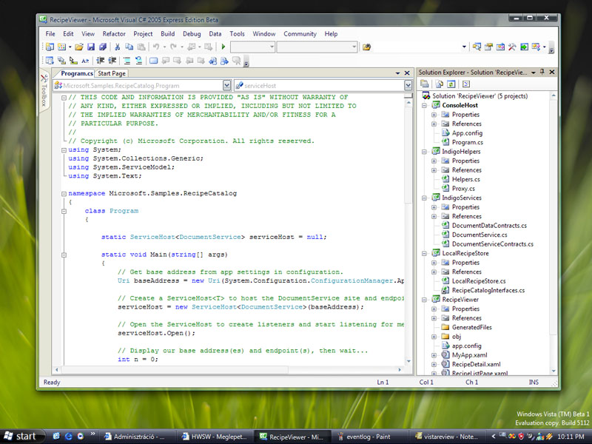This screenshot has height=444, width=592.
Task: Select Program.cs in the Solution Explorer tree
Action: click(x=467, y=142)
